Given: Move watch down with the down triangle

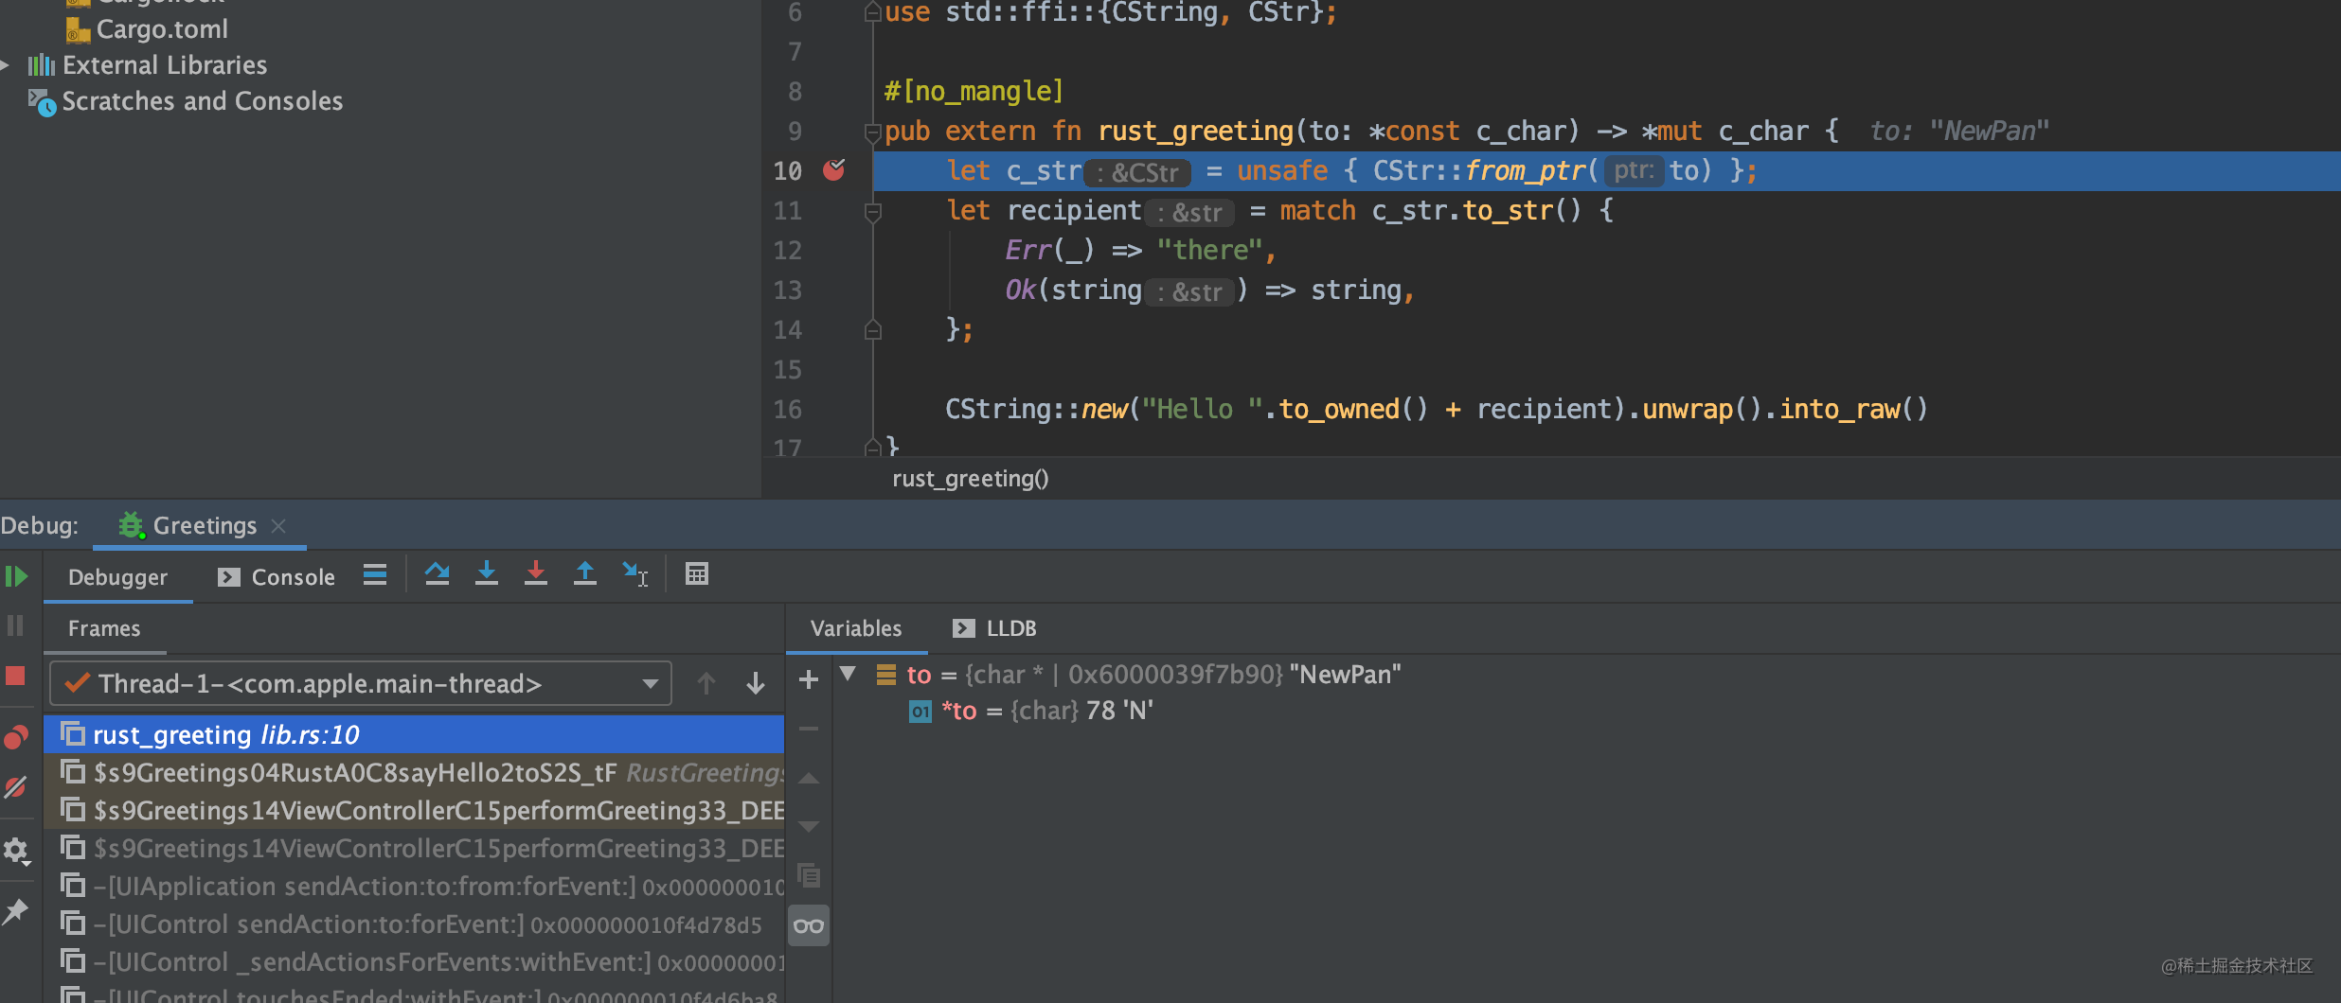Looking at the screenshot, I should click(x=809, y=826).
